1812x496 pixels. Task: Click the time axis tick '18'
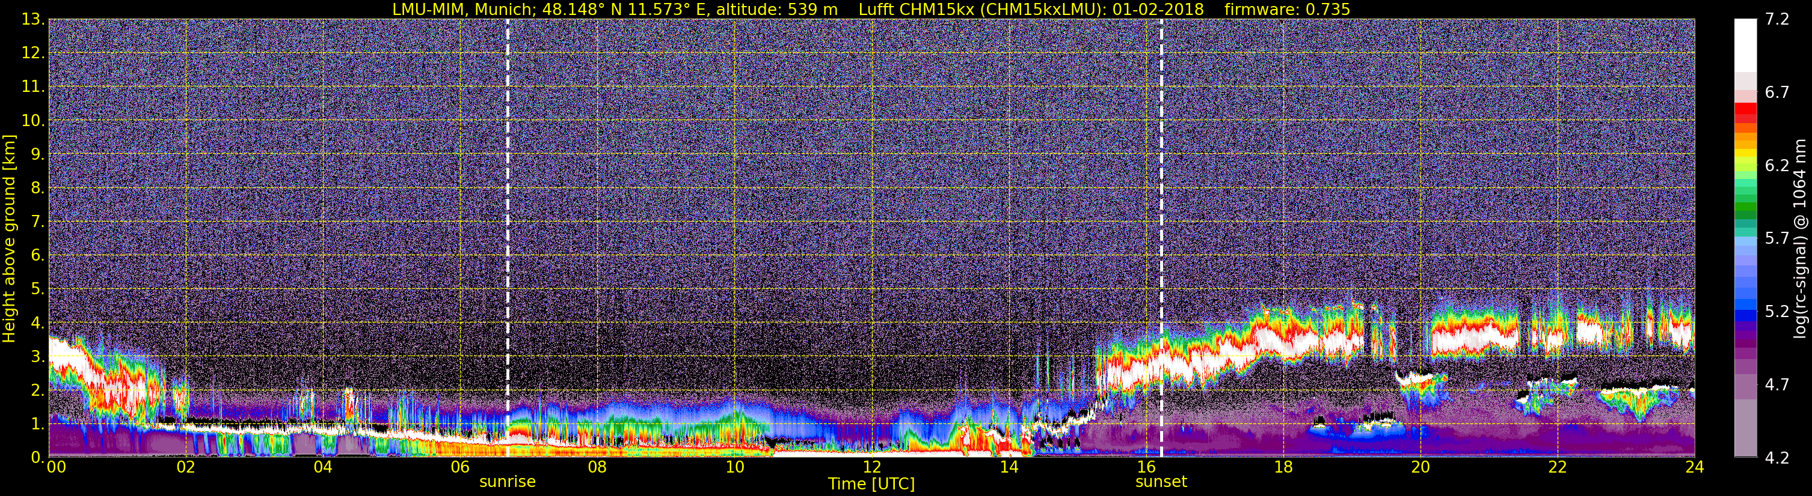(1283, 467)
